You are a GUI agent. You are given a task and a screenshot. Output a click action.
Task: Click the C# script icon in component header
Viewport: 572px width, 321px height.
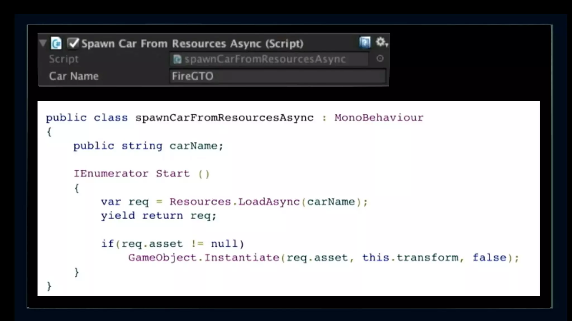pyautogui.click(x=56, y=43)
